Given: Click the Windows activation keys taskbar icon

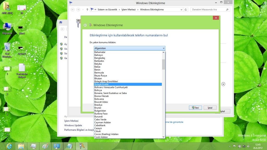Looking at the screenshot, I should pyautogui.click(x=81, y=146).
